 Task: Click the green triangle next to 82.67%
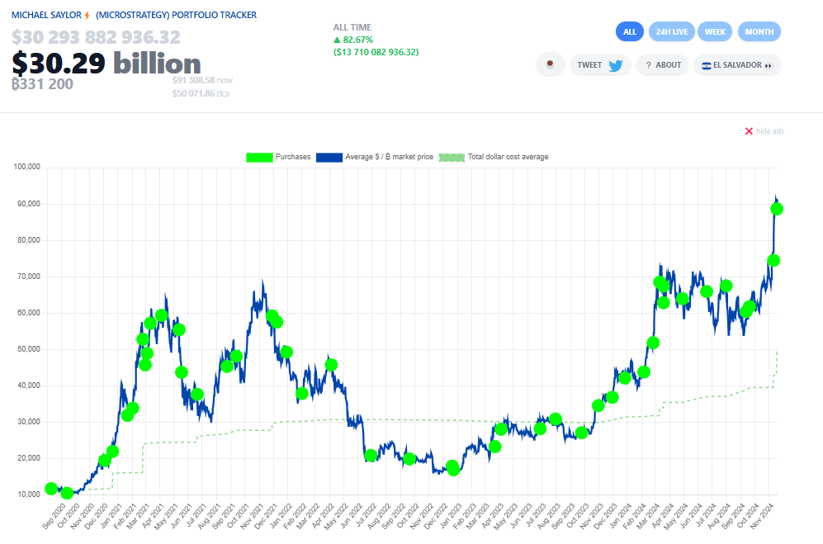tap(338, 38)
